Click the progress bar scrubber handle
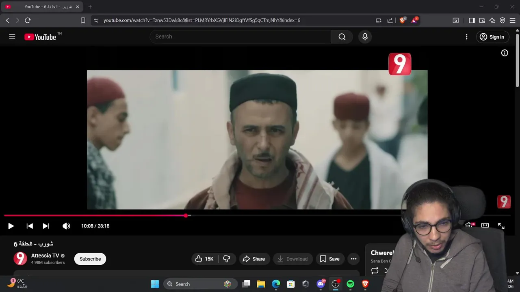The height and width of the screenshot is (292, 520). coord(186,216)
